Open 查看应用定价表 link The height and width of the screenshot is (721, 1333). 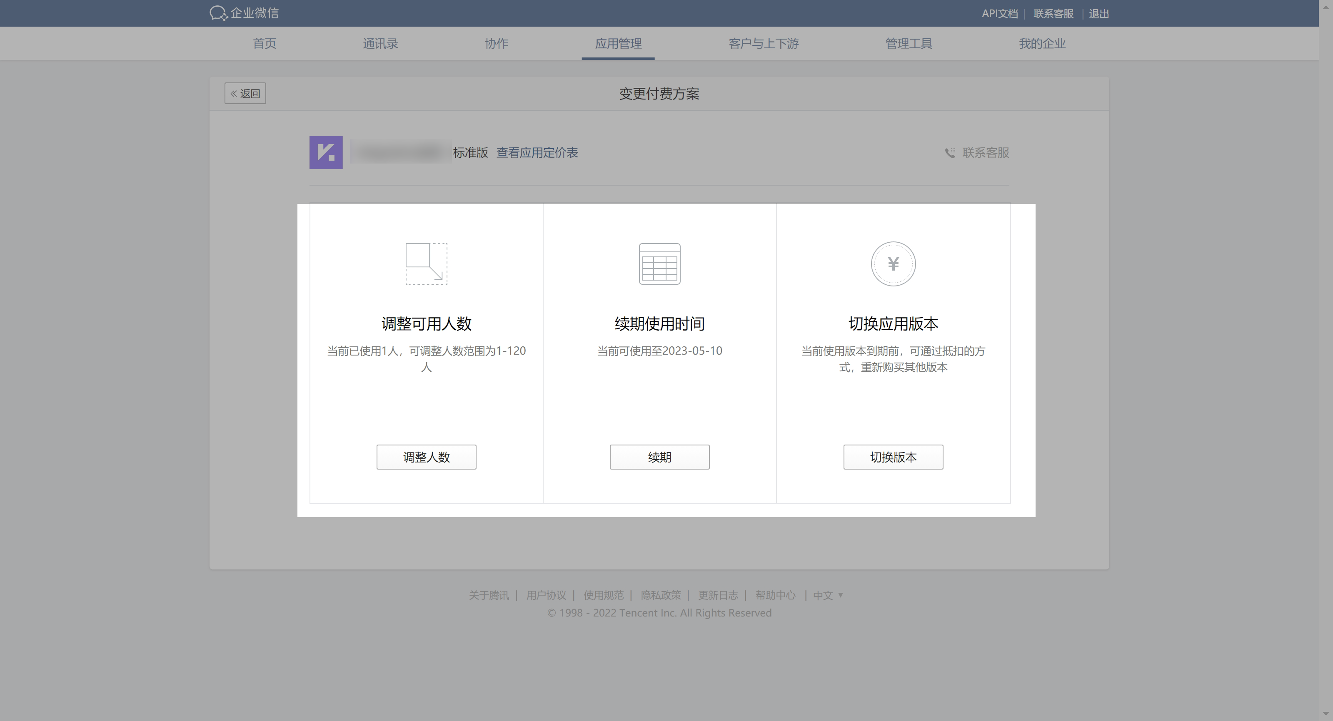[537, 153]
